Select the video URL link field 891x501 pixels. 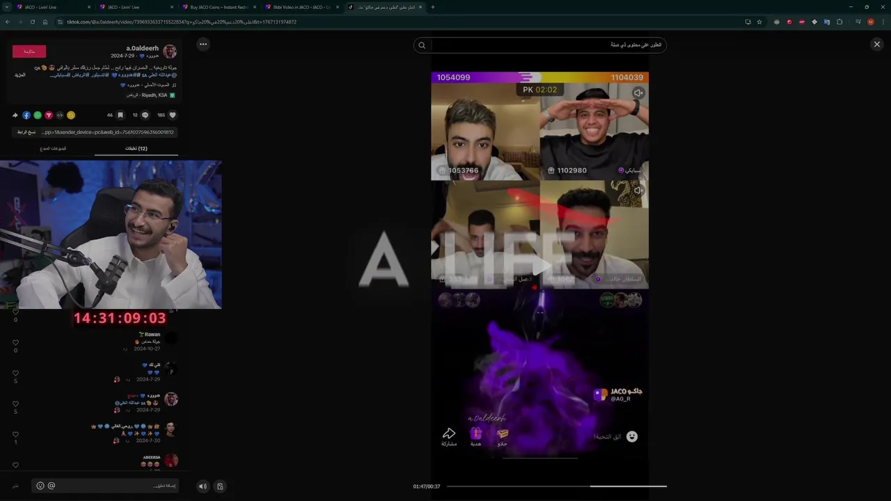point(107,132)
